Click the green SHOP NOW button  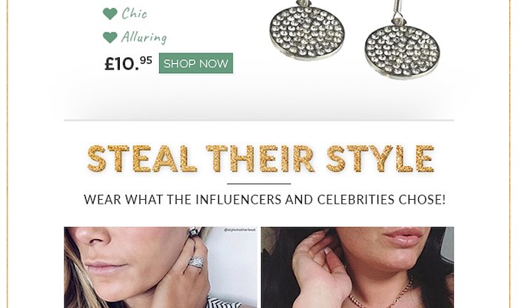tap(196, 63)
